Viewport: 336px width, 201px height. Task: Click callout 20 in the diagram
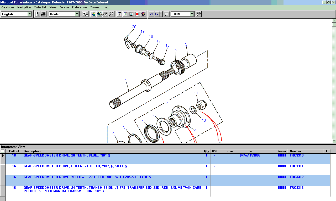tap(134, 27)
